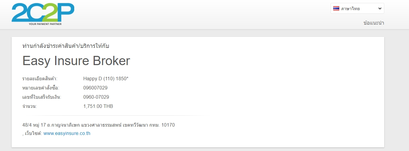Click the Easy Insure Broker heading
The image size is (409, 151).
tap(76, 61)
